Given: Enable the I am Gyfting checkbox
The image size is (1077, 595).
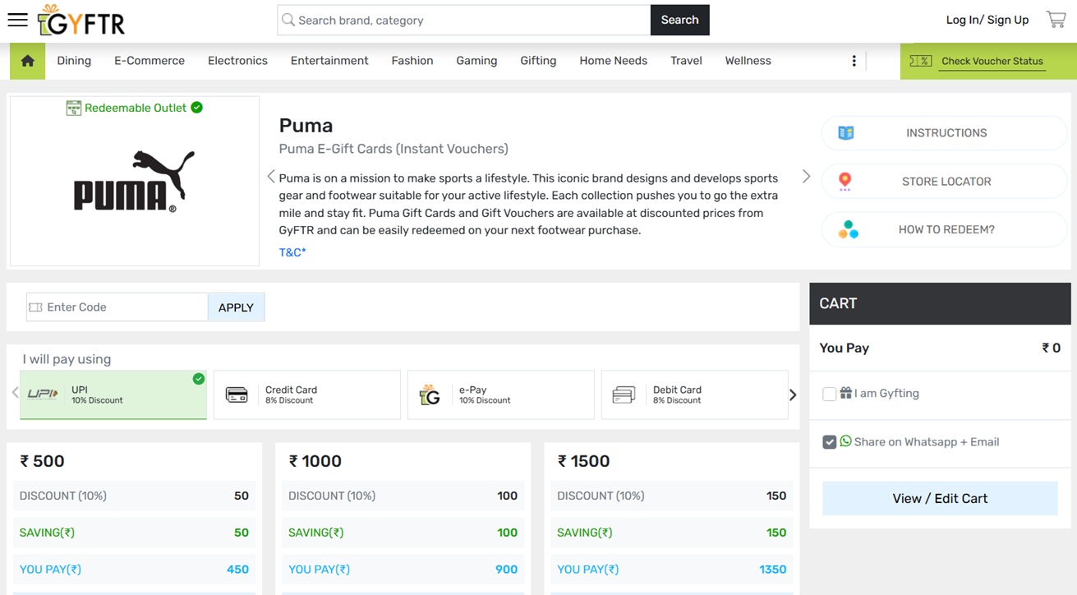Looking at the screenshot, I should [x=829, y=394].
